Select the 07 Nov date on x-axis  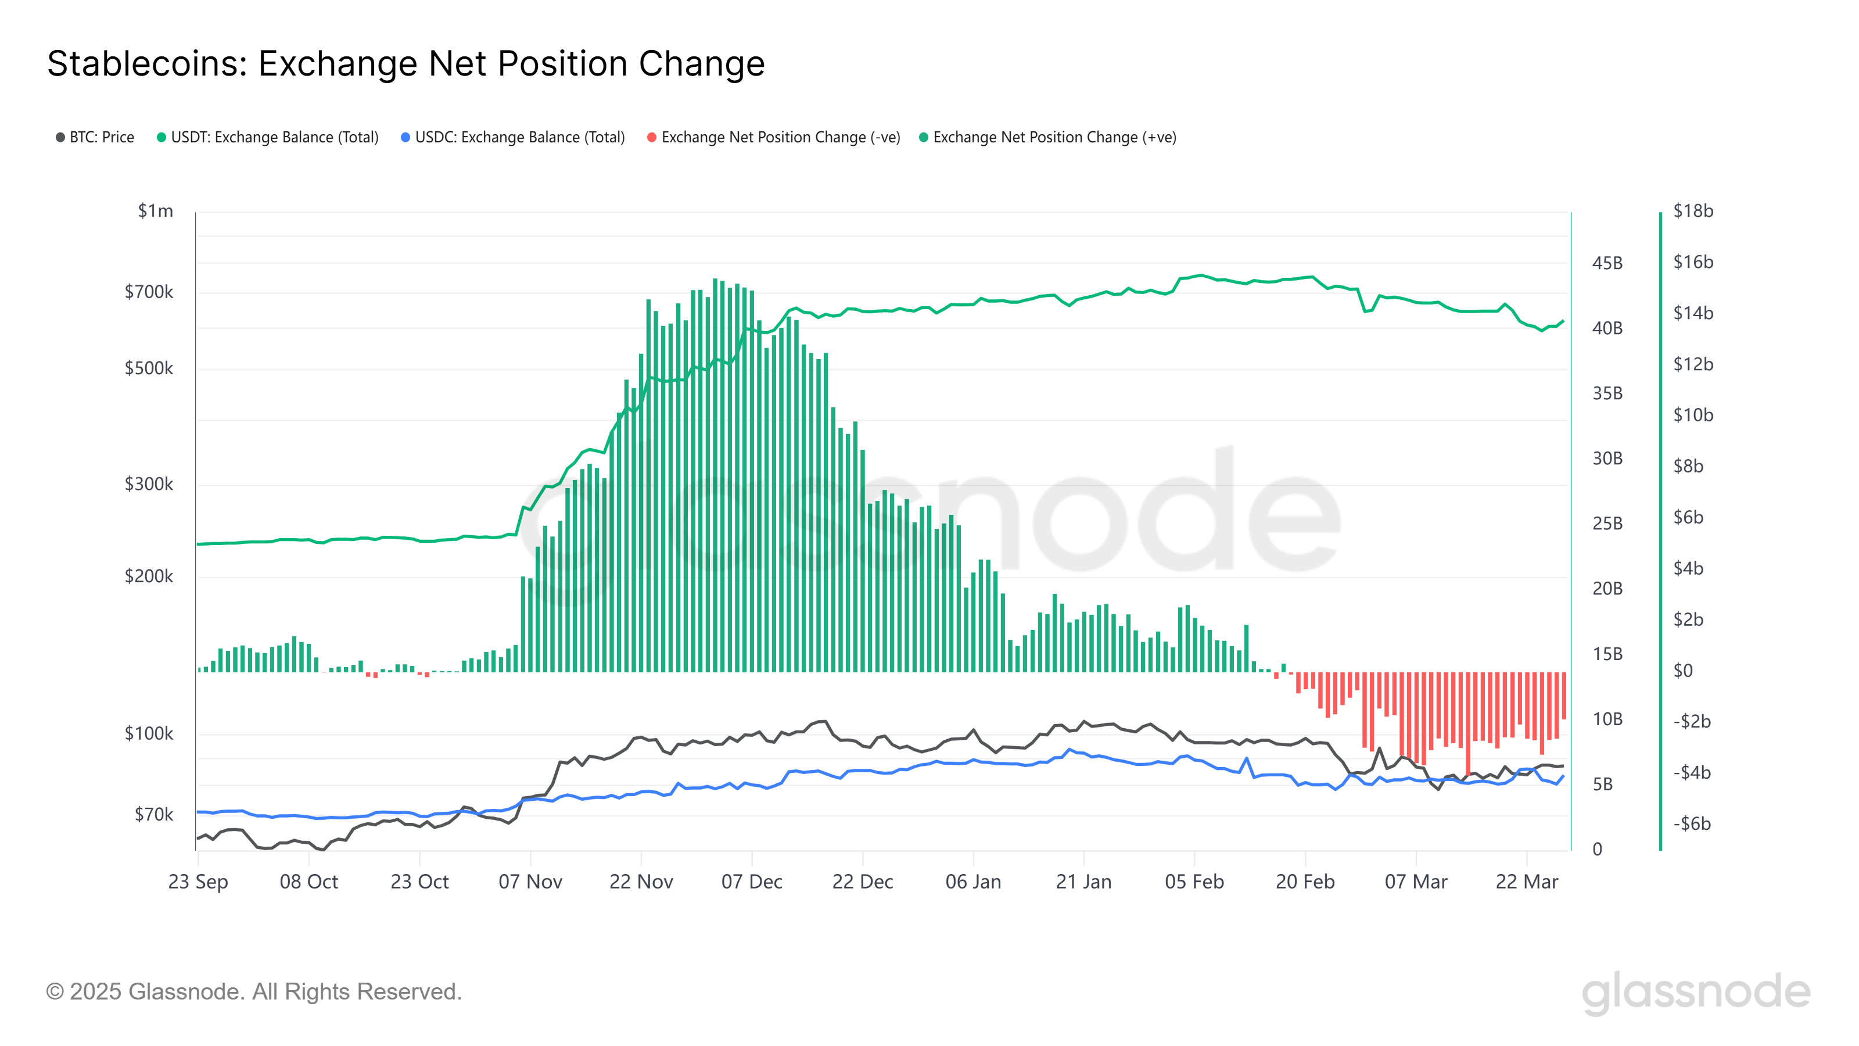[x=530, y=882]
